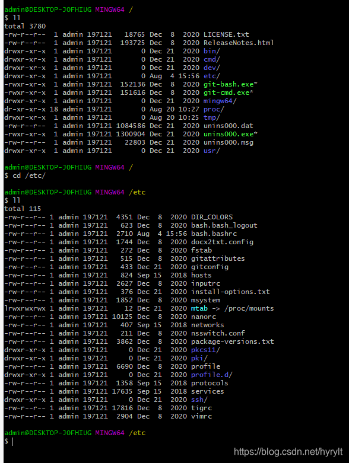Select the nanorc file name
The height and width of the screenshot is (463, 349).
tap(204, 317)
